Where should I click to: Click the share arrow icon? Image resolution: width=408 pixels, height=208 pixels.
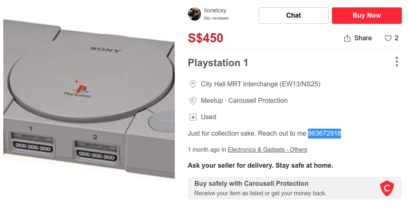347,38
